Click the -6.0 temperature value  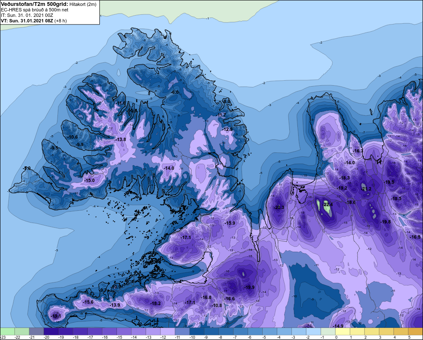pyautogui.click(x=175, y=92)
